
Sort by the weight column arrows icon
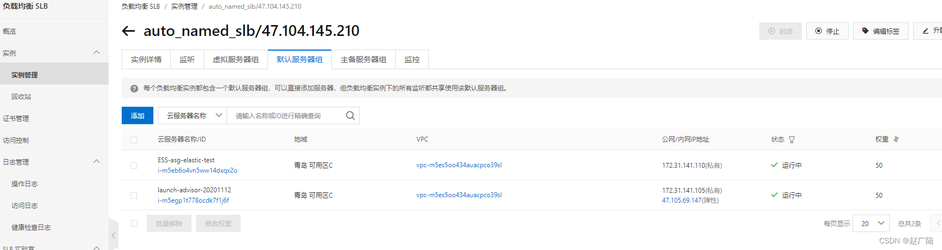click(896, 139)
